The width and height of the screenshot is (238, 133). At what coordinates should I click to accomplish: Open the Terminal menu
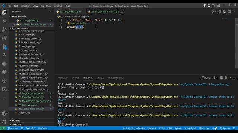click(58, 6)
